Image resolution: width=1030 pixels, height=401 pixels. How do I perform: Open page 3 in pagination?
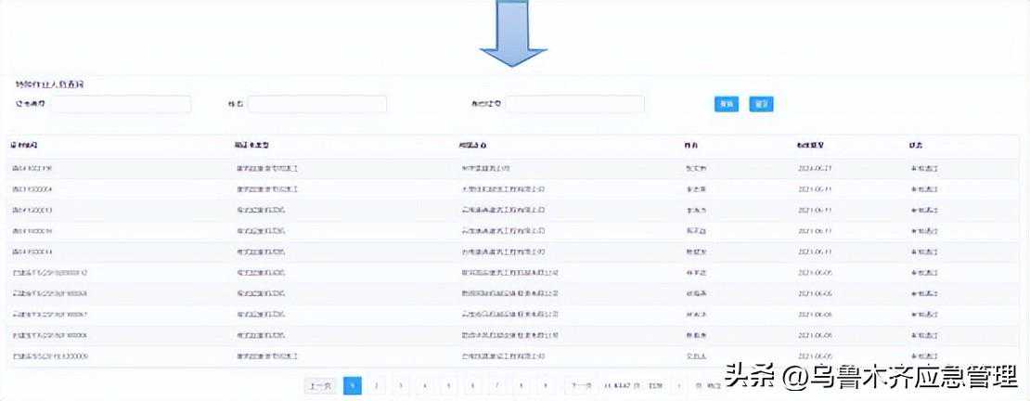401,385
